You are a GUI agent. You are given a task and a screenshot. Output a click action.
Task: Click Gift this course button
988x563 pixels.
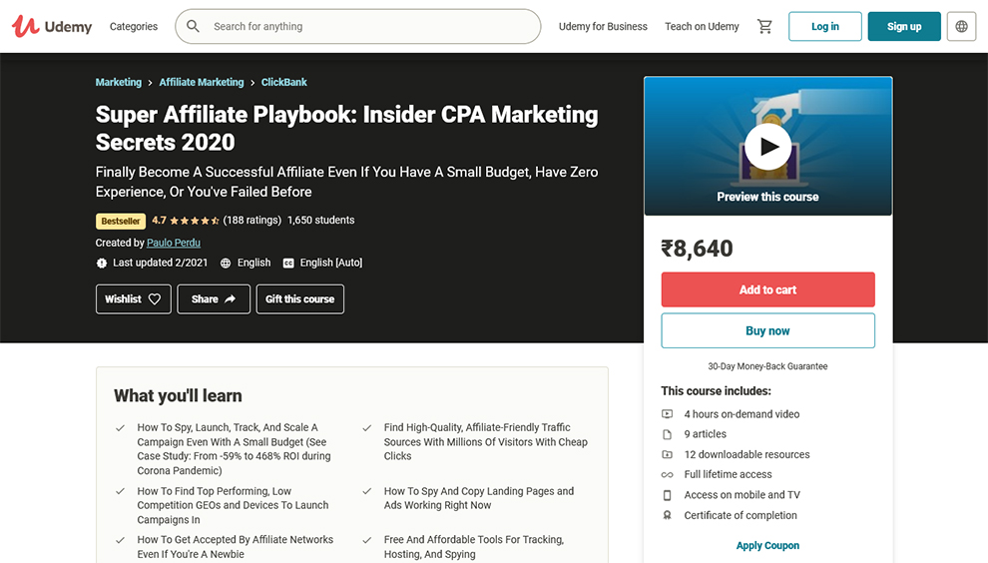pyautogui.click(x=300, y=298)
